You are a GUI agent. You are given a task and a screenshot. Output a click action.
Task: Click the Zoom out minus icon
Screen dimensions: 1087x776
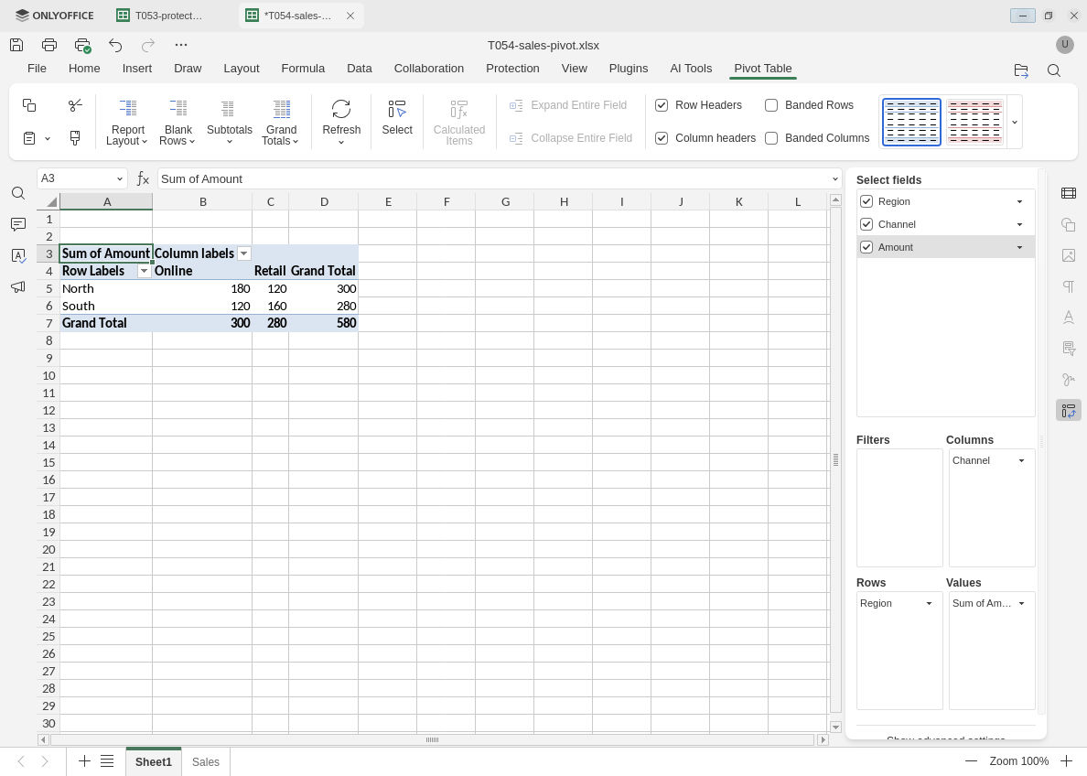971,761
